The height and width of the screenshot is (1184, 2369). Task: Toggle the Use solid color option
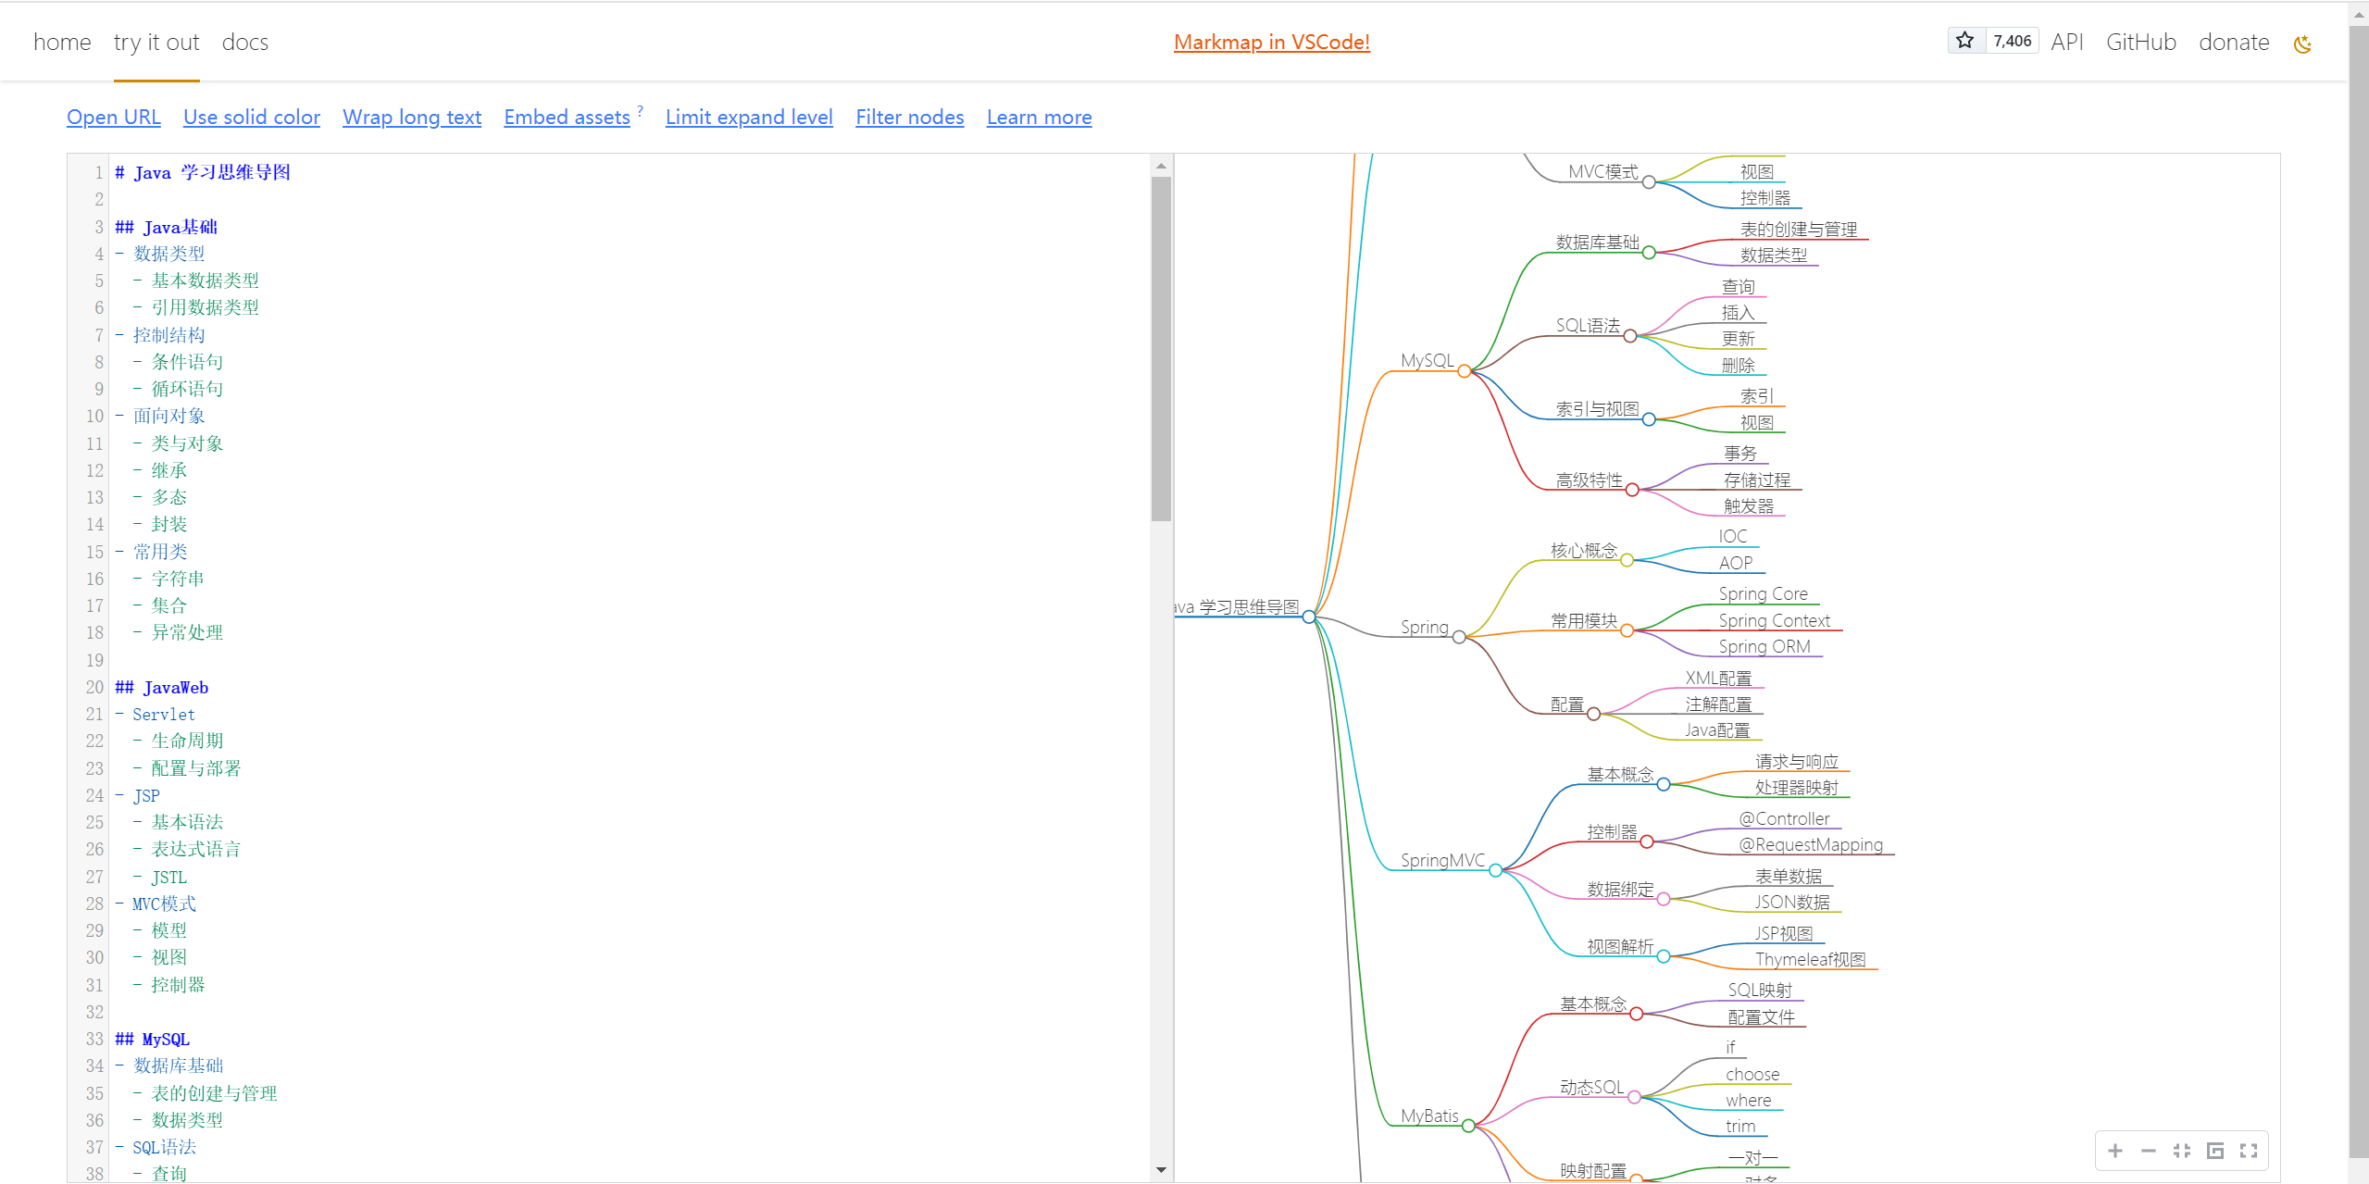tap(252, 118)
